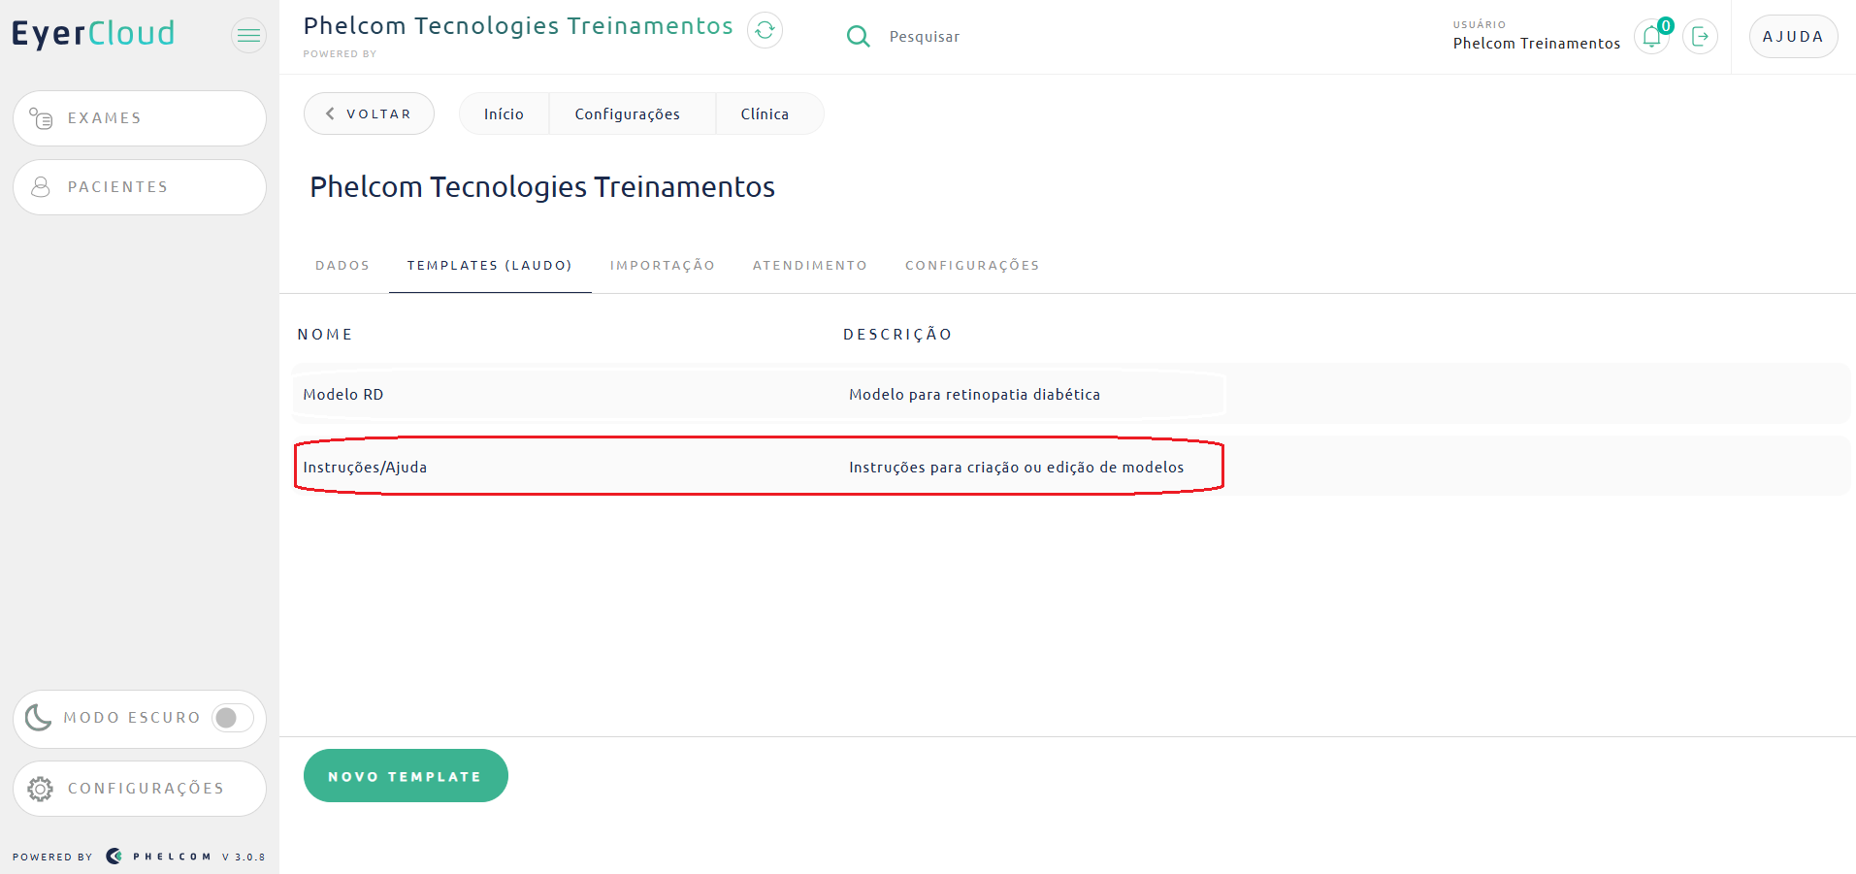
Task: Click the 'V 3.0.8' version text
Action: pyautogui.click(x=244, y=858)
